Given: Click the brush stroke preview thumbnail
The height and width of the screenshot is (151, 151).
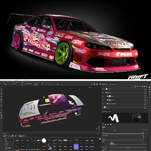Looking at the screenshot, I should (x=113, y=118).
